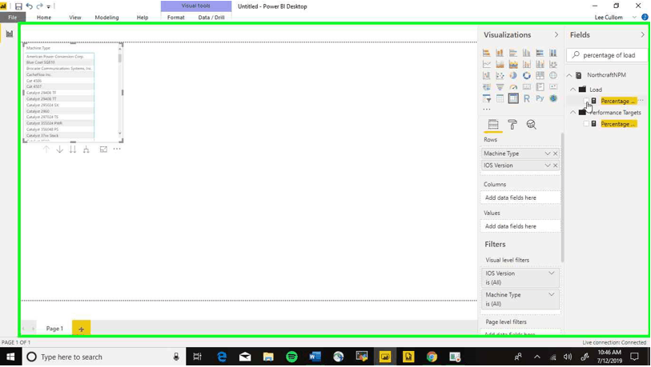Viewport: 651px width, 367px height.
Task: Select the Funnel visualization
Action: [x=500, y=87]
